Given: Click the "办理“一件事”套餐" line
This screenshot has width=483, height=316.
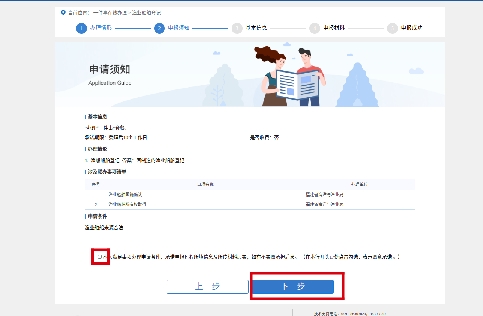Looking at the screenshot, I should pos(106,128).
